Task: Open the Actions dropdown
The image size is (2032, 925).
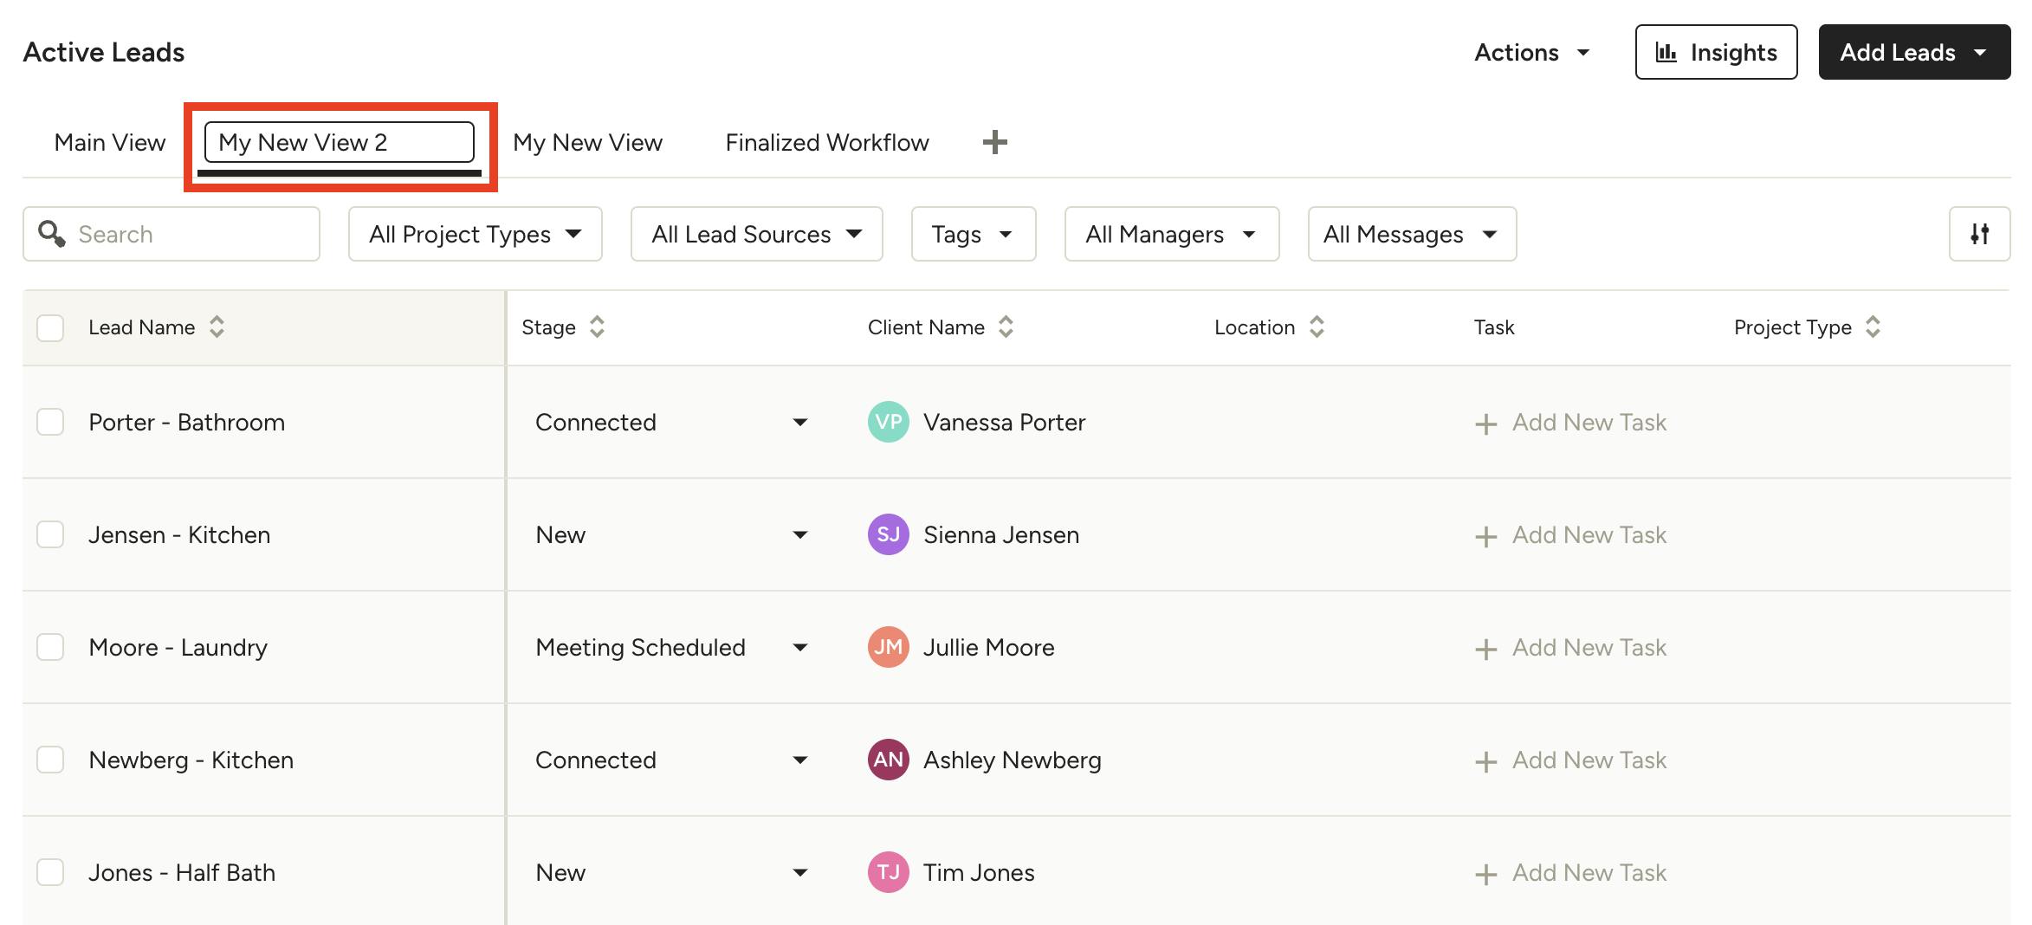Action: tap(1531, 52)
